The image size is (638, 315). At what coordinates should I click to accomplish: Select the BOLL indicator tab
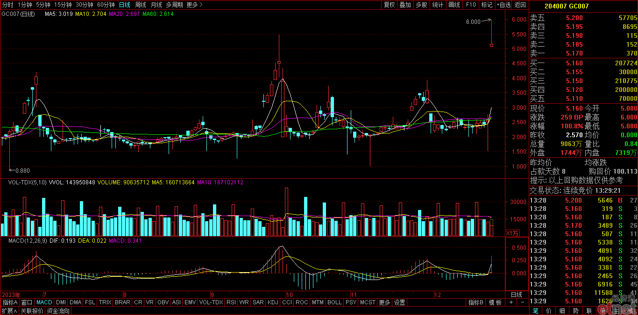coord(334,302)
